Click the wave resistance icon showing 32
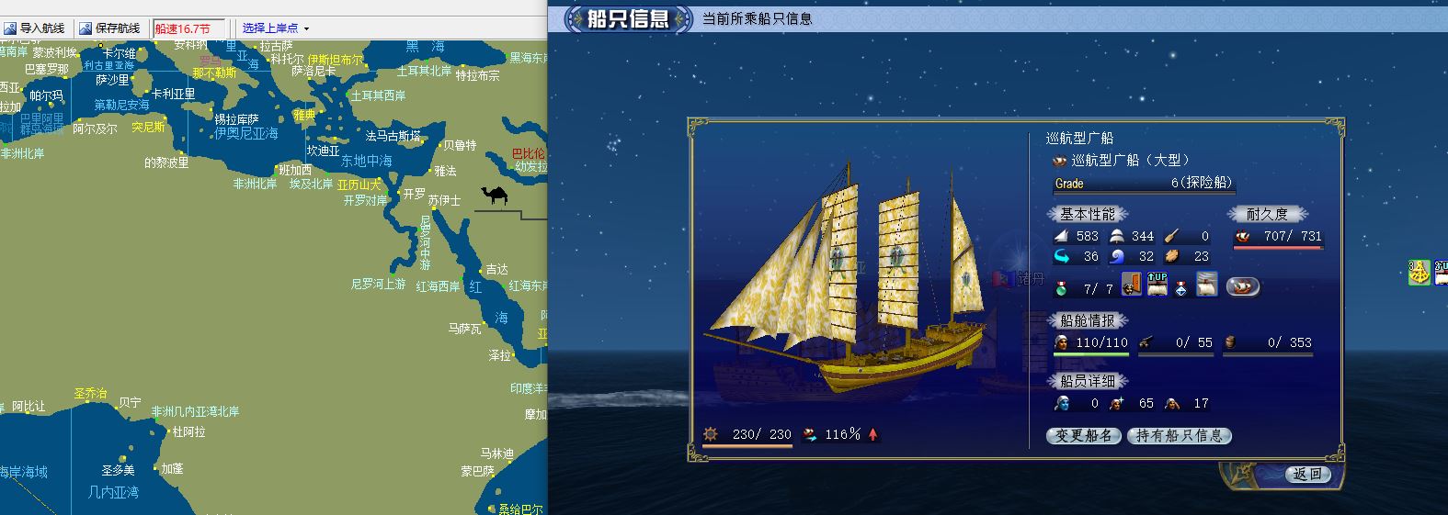 coord(1117,257)
